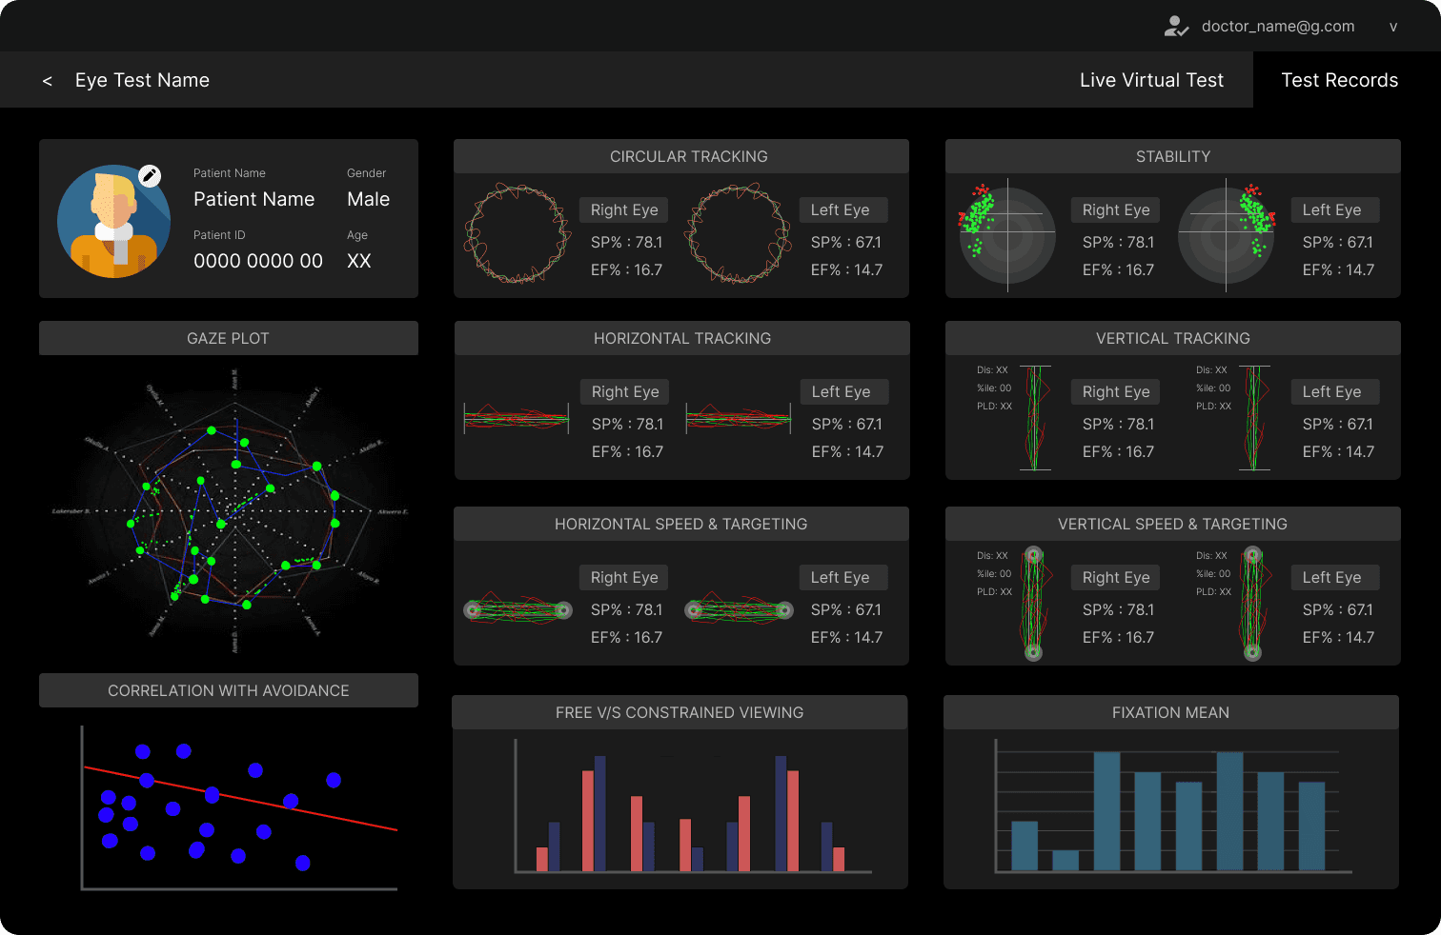Select SP% : 78.1 under Circular Tracking Right Eye

[626, 242]
